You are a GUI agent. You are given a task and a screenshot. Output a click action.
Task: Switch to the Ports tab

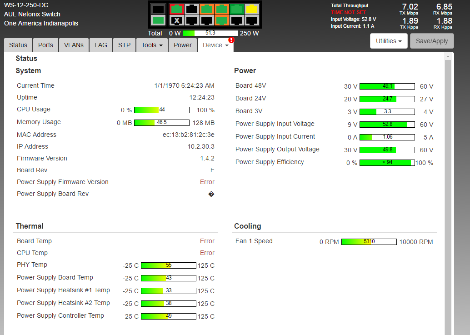click(x=45, y=45)
